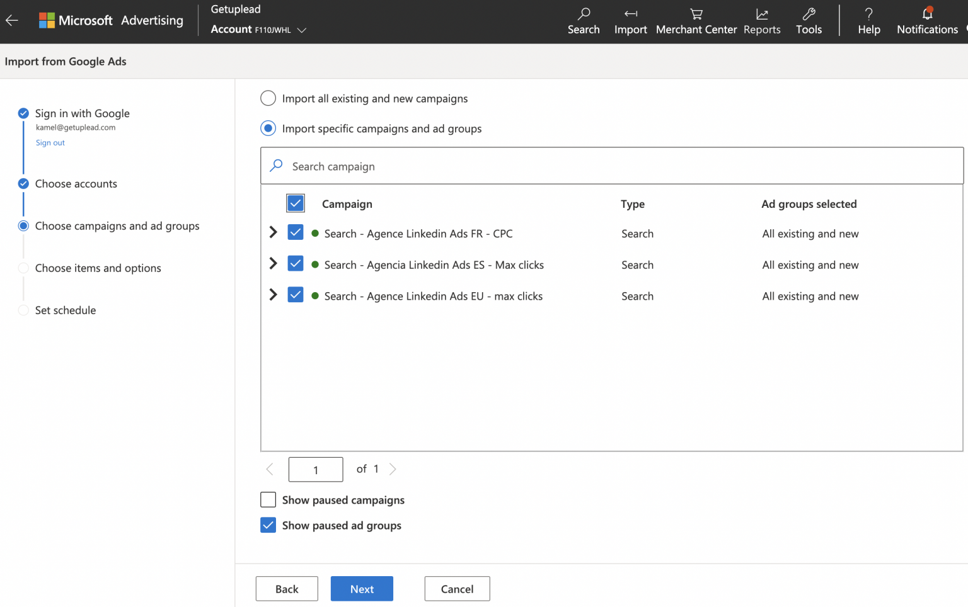Click the Cancel button
Screen dimensions: 968x607
457,589
